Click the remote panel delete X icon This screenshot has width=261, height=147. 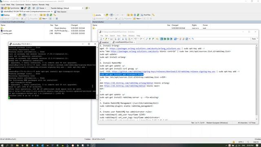coord(116,19)
